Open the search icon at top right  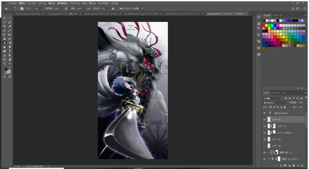(293, 9)
